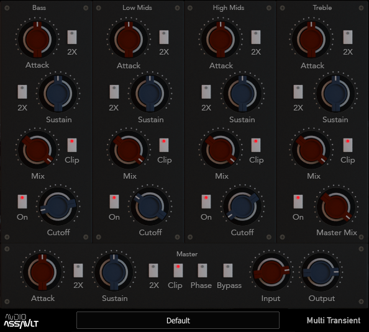This screenshot has height=332, width=369.
Task: Click the High Mids Attack knob
Action: (x=221, y=39)
